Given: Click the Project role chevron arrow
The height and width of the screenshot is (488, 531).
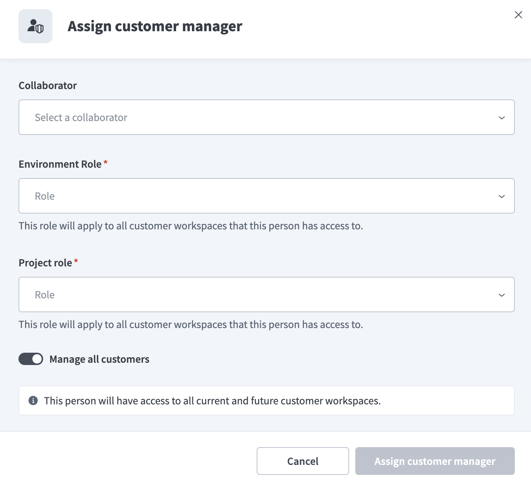Looking at the screenshot, I should click(501, 295).
